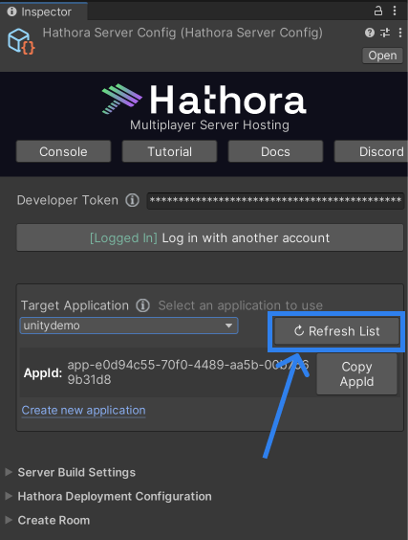The height and width of the screenshot is (540, 408).
Task: Click Log in with another account
Action: pos(209,237)
